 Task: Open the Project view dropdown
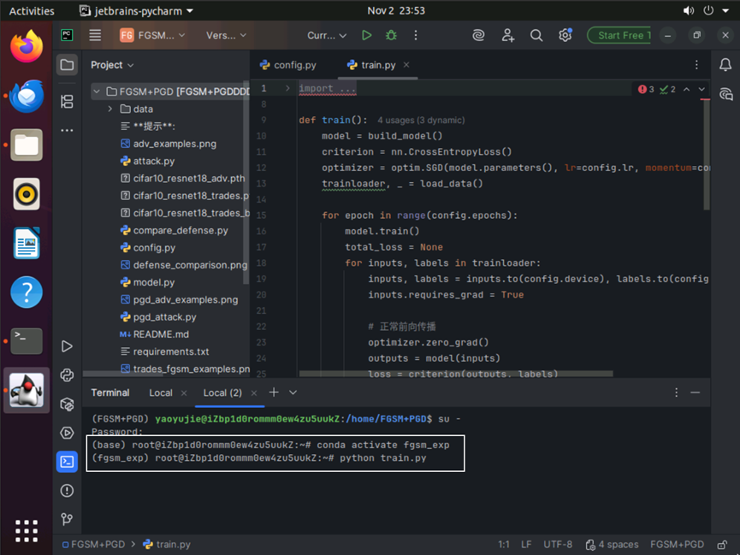[113, 65]
